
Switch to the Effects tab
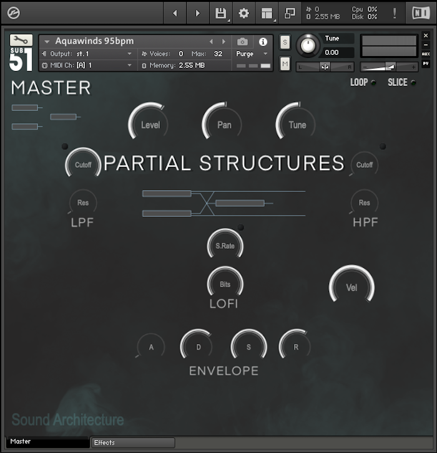pyautogui.click(x=133, y=442)
